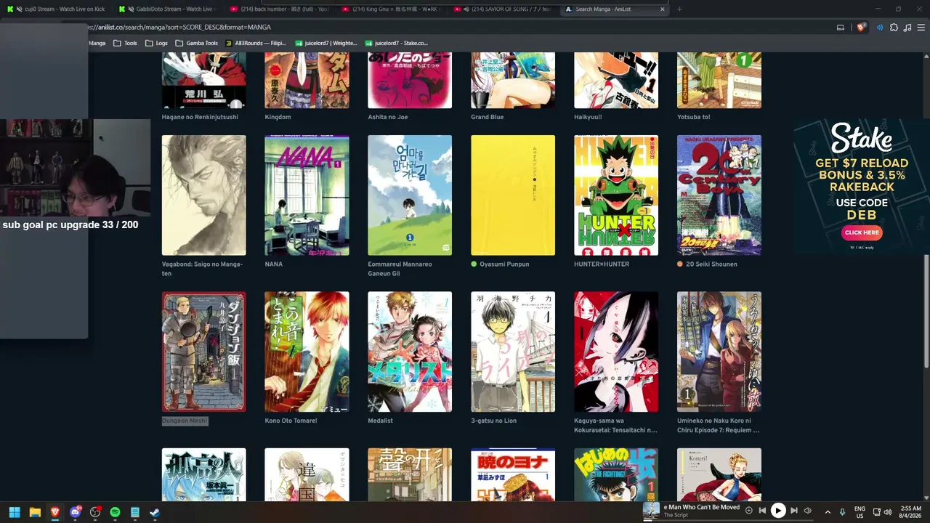
Task: Show hidden system tray icons
Action: [x=828, y=512]
